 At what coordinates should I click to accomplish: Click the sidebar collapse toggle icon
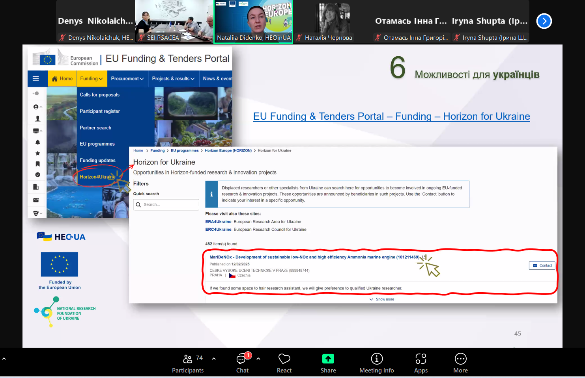36,93
